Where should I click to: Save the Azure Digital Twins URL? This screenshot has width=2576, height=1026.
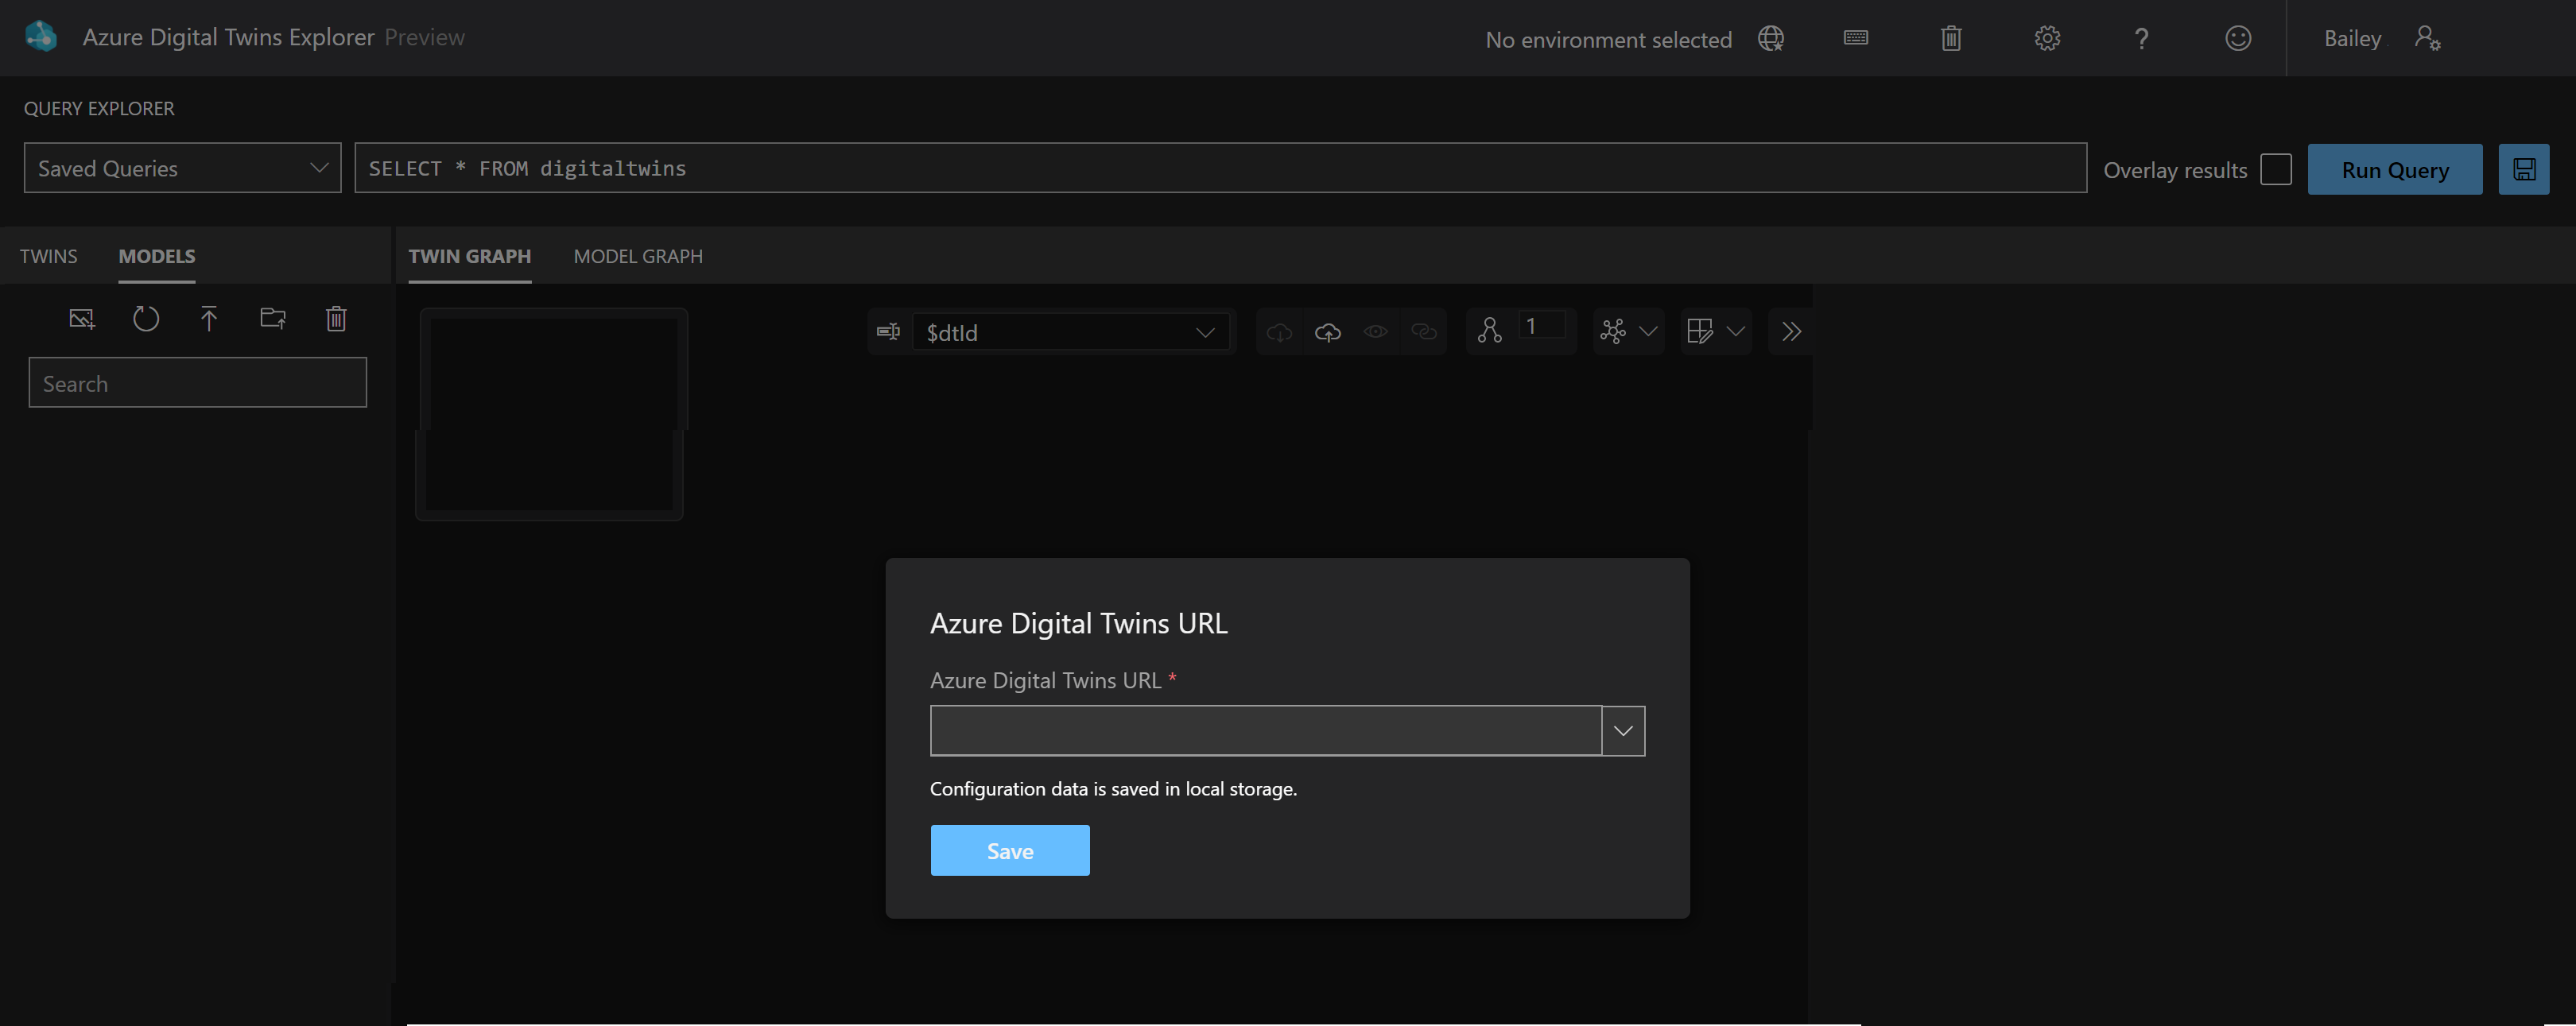click(x=1009, y=850)
